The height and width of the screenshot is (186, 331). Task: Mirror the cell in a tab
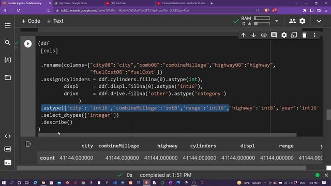[x=294, y=35]
